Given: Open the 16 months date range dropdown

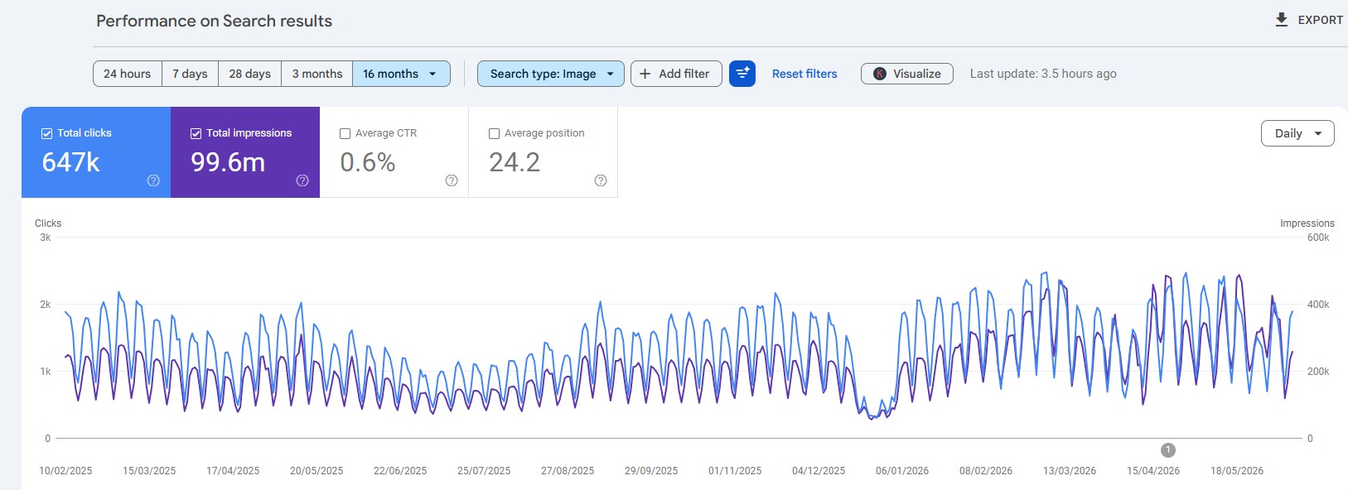Looking at the screenshot, I should (x=401, y=74).
